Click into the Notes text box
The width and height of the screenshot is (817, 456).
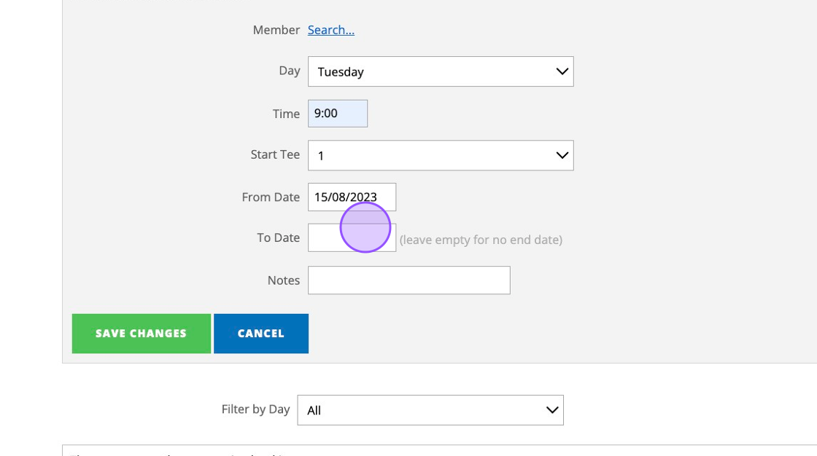[x=408, y=280]
